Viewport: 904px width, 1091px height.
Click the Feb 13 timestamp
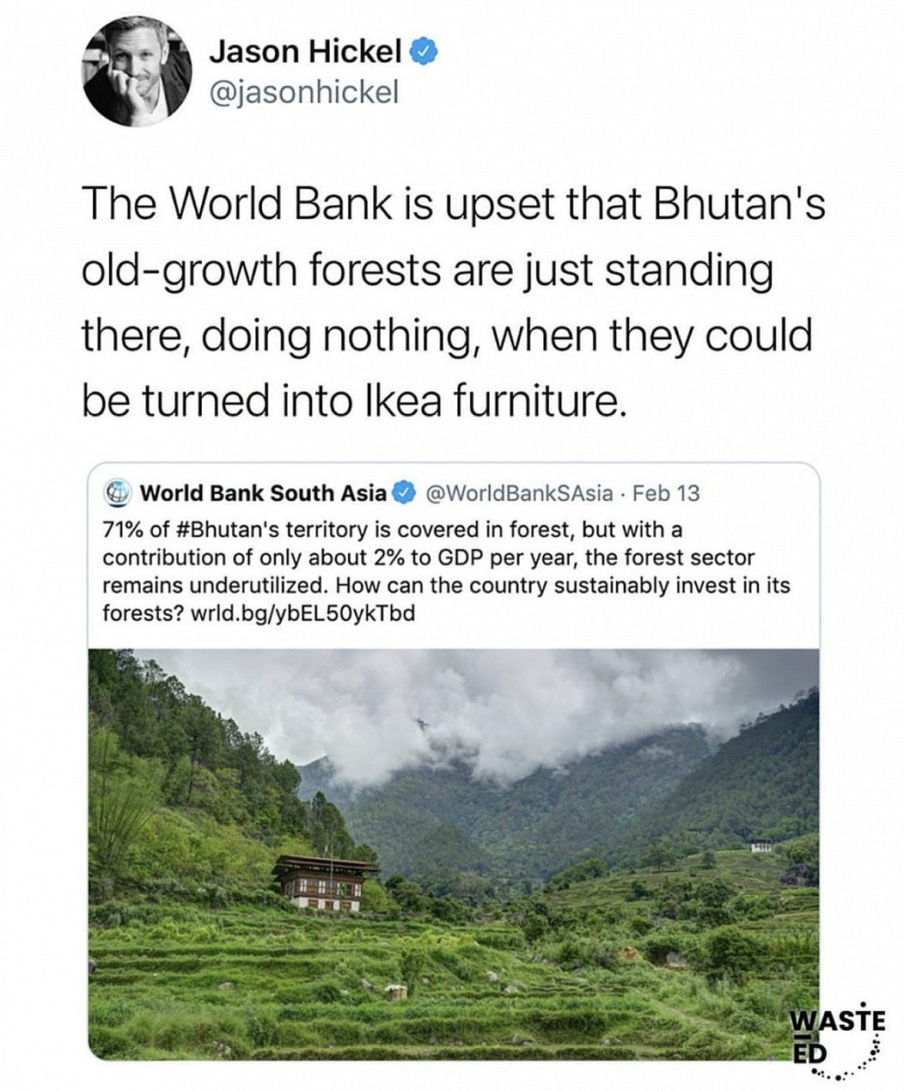tap(666, 493)
